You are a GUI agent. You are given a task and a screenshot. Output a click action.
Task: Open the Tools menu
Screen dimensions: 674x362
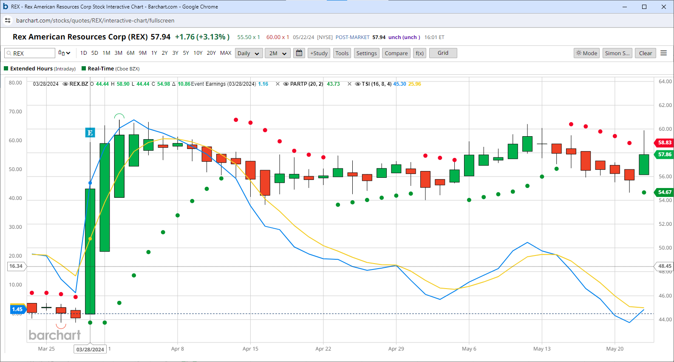coord(342,53)
